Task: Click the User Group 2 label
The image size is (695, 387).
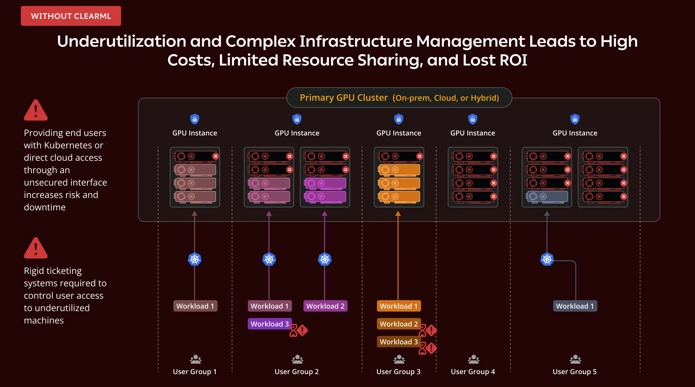Action: click(297, 372)
